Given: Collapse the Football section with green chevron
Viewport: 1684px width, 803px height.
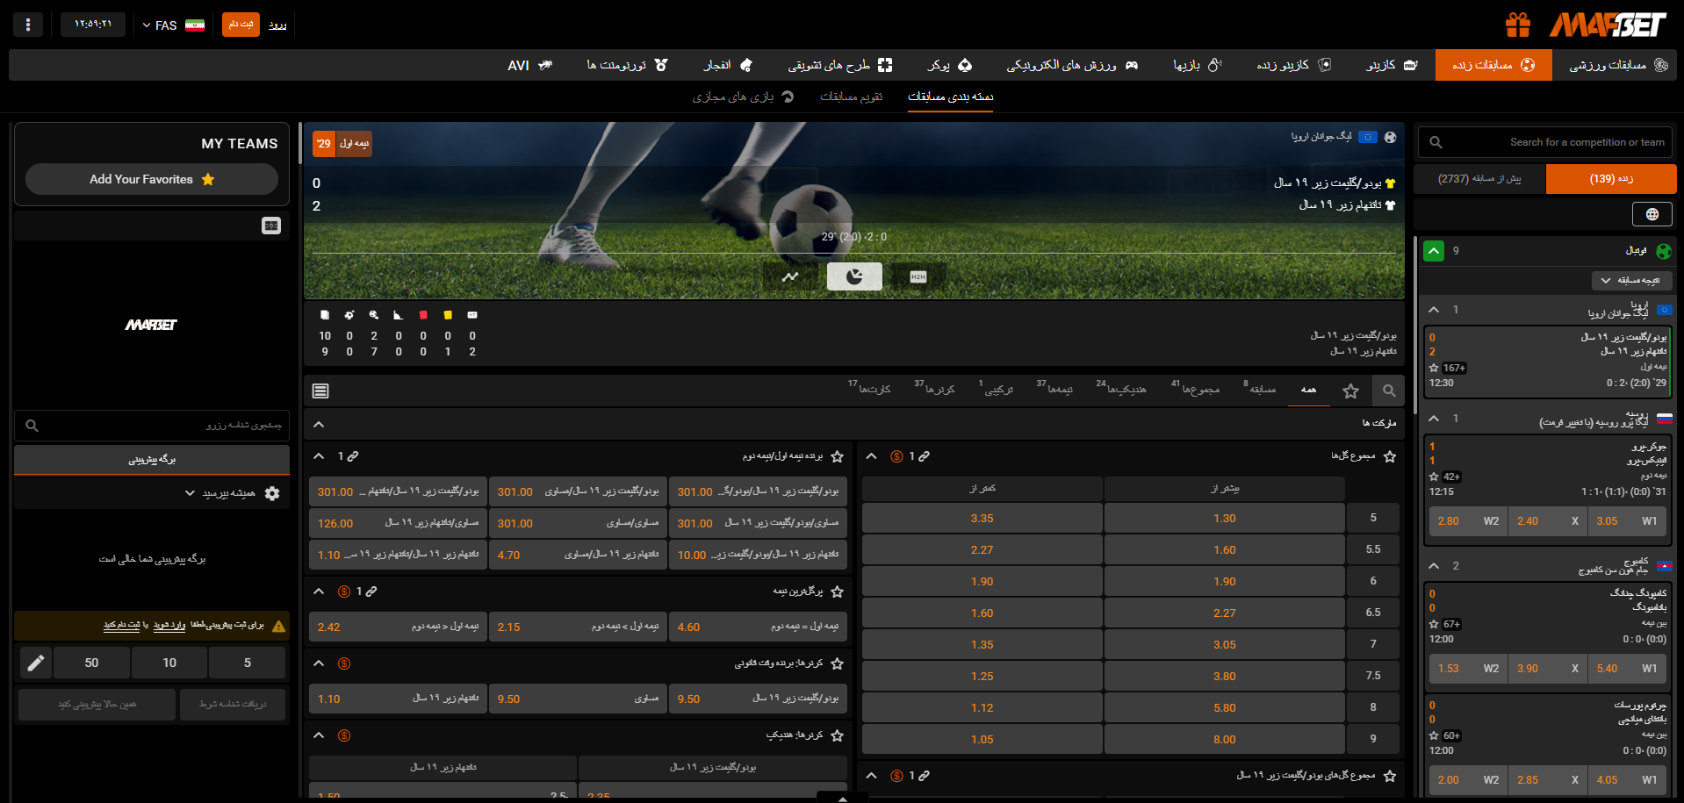Looking at the screenshot, I should click(1433, 251).
